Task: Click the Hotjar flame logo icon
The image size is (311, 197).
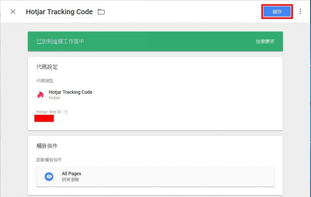Action: pyautogui.click(x=40, y=95)
